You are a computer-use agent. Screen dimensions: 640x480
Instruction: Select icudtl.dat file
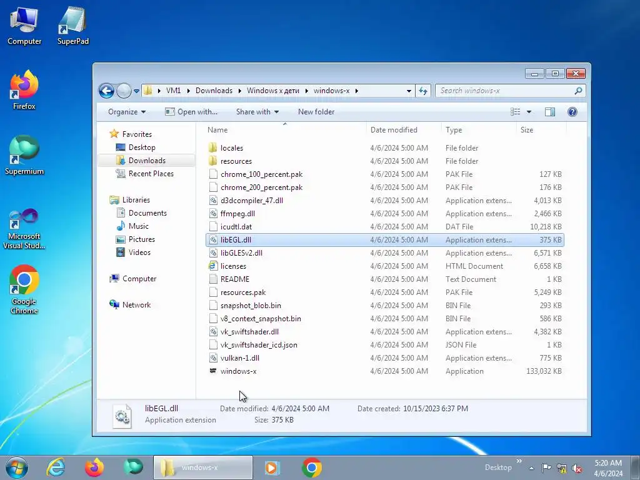click(x=236, y=226)
